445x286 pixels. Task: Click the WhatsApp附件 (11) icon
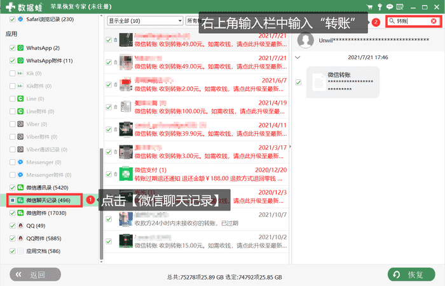(20, 61)
